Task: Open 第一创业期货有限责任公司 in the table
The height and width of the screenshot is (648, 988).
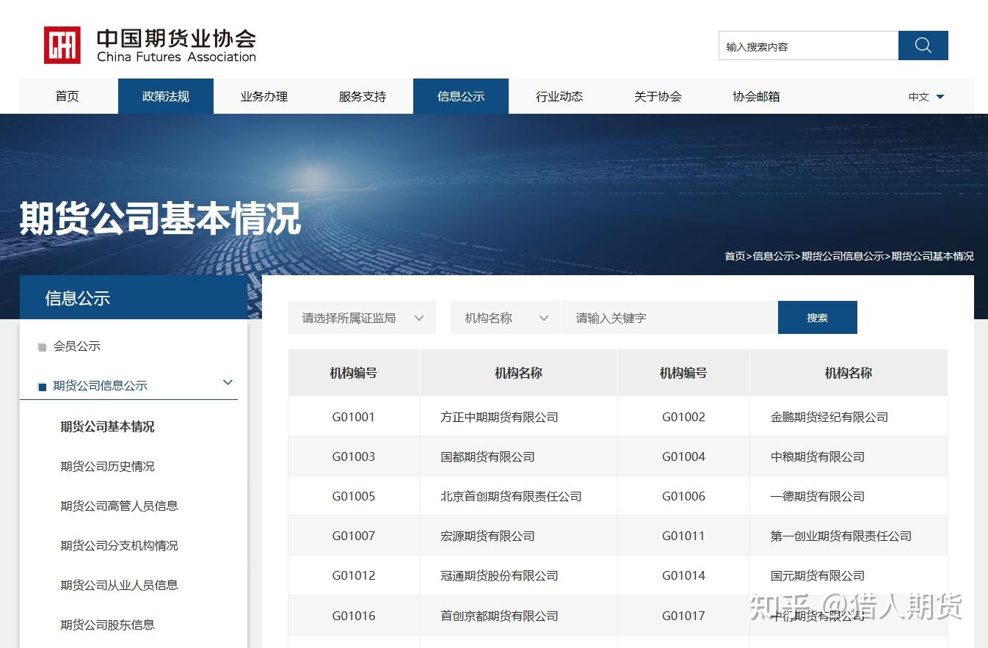Action: (841, 536)
